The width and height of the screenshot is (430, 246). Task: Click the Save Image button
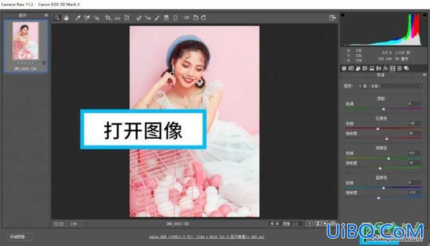(21, 237)
